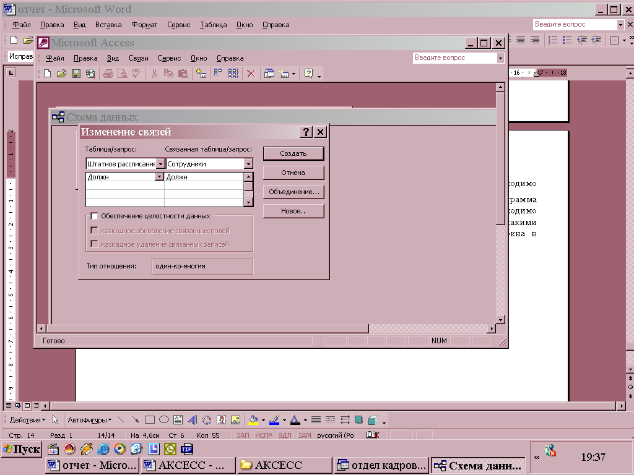Click the Объединение... button
This screenshot has height=475, width=634.
point(293,192)
